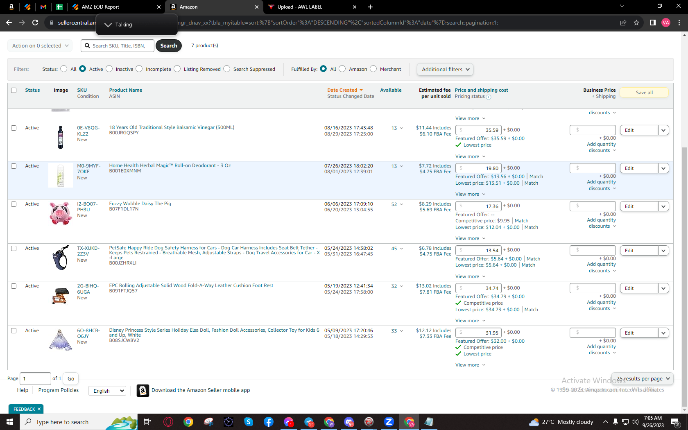Viewport: 688px width, 430px height.
Task: Click the 35.59 price input field
Action: tap(478, 130)
